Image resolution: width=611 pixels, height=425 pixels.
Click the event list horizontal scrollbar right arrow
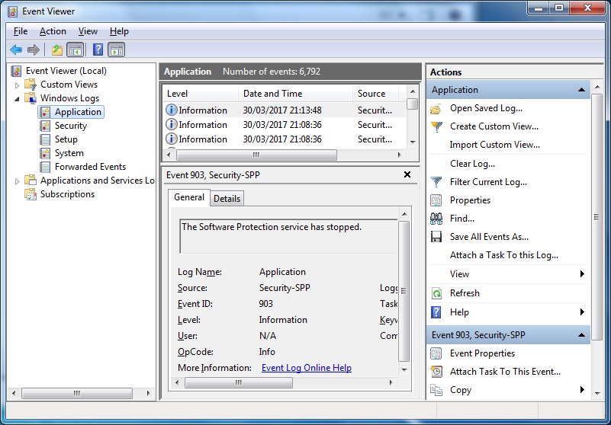400,155
